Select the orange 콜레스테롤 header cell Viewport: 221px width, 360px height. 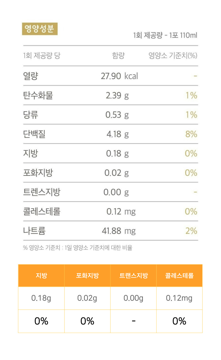(179, 276)
